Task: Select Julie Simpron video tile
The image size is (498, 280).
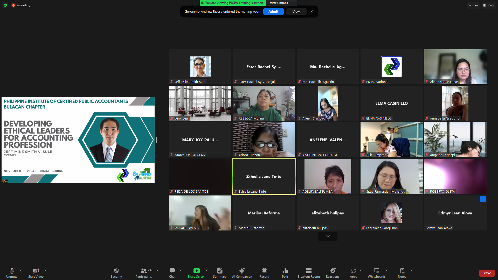Action: click(x=392, y=140)
